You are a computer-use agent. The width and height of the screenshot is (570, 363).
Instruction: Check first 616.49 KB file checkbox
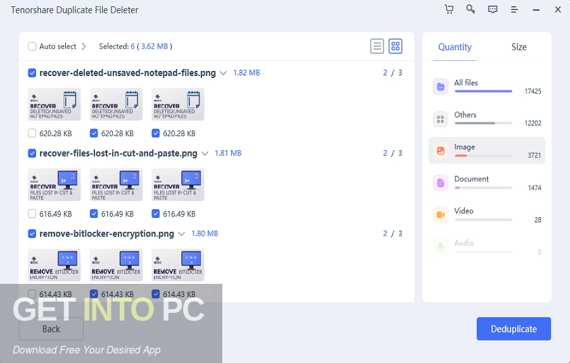click(32, 213)
